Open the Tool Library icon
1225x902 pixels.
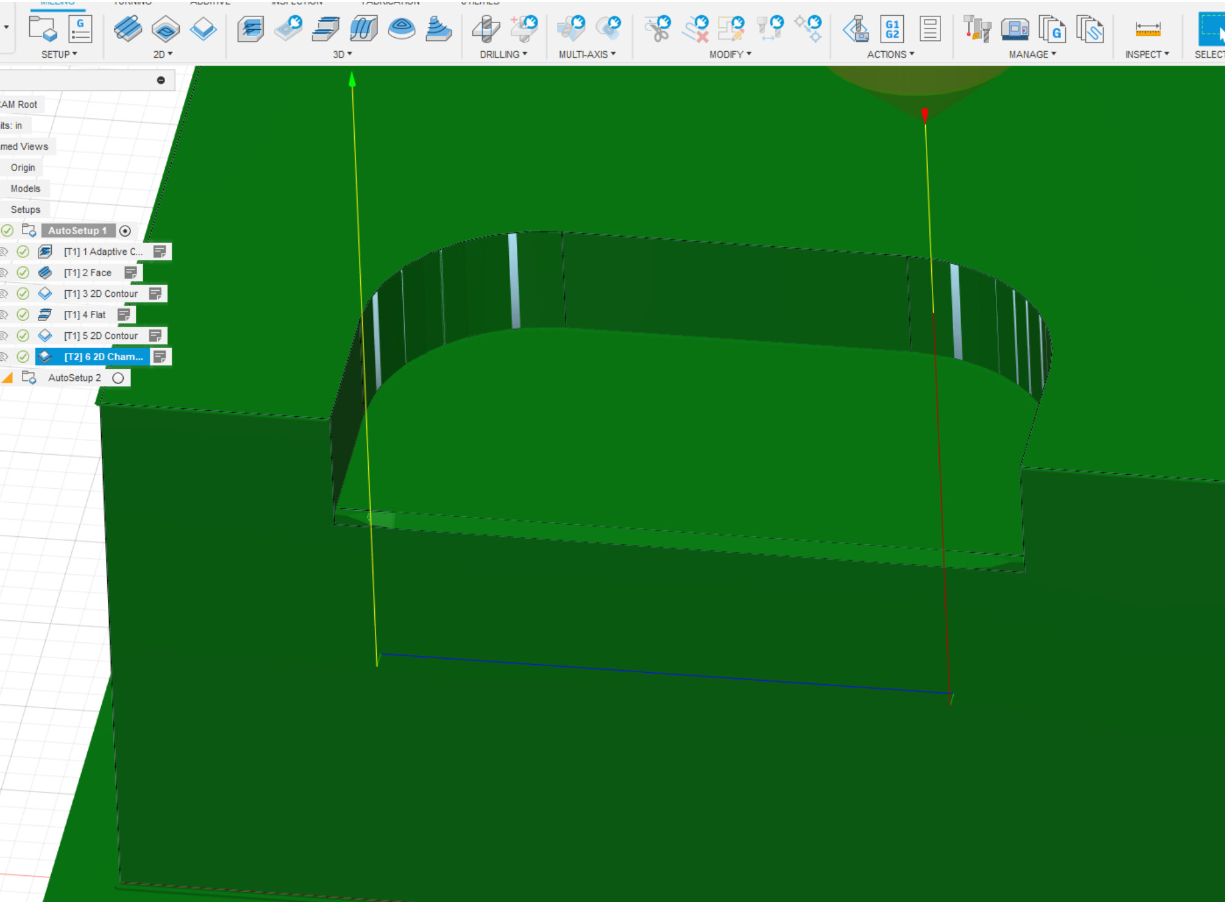pyautogui.click(x=977, y=29)
